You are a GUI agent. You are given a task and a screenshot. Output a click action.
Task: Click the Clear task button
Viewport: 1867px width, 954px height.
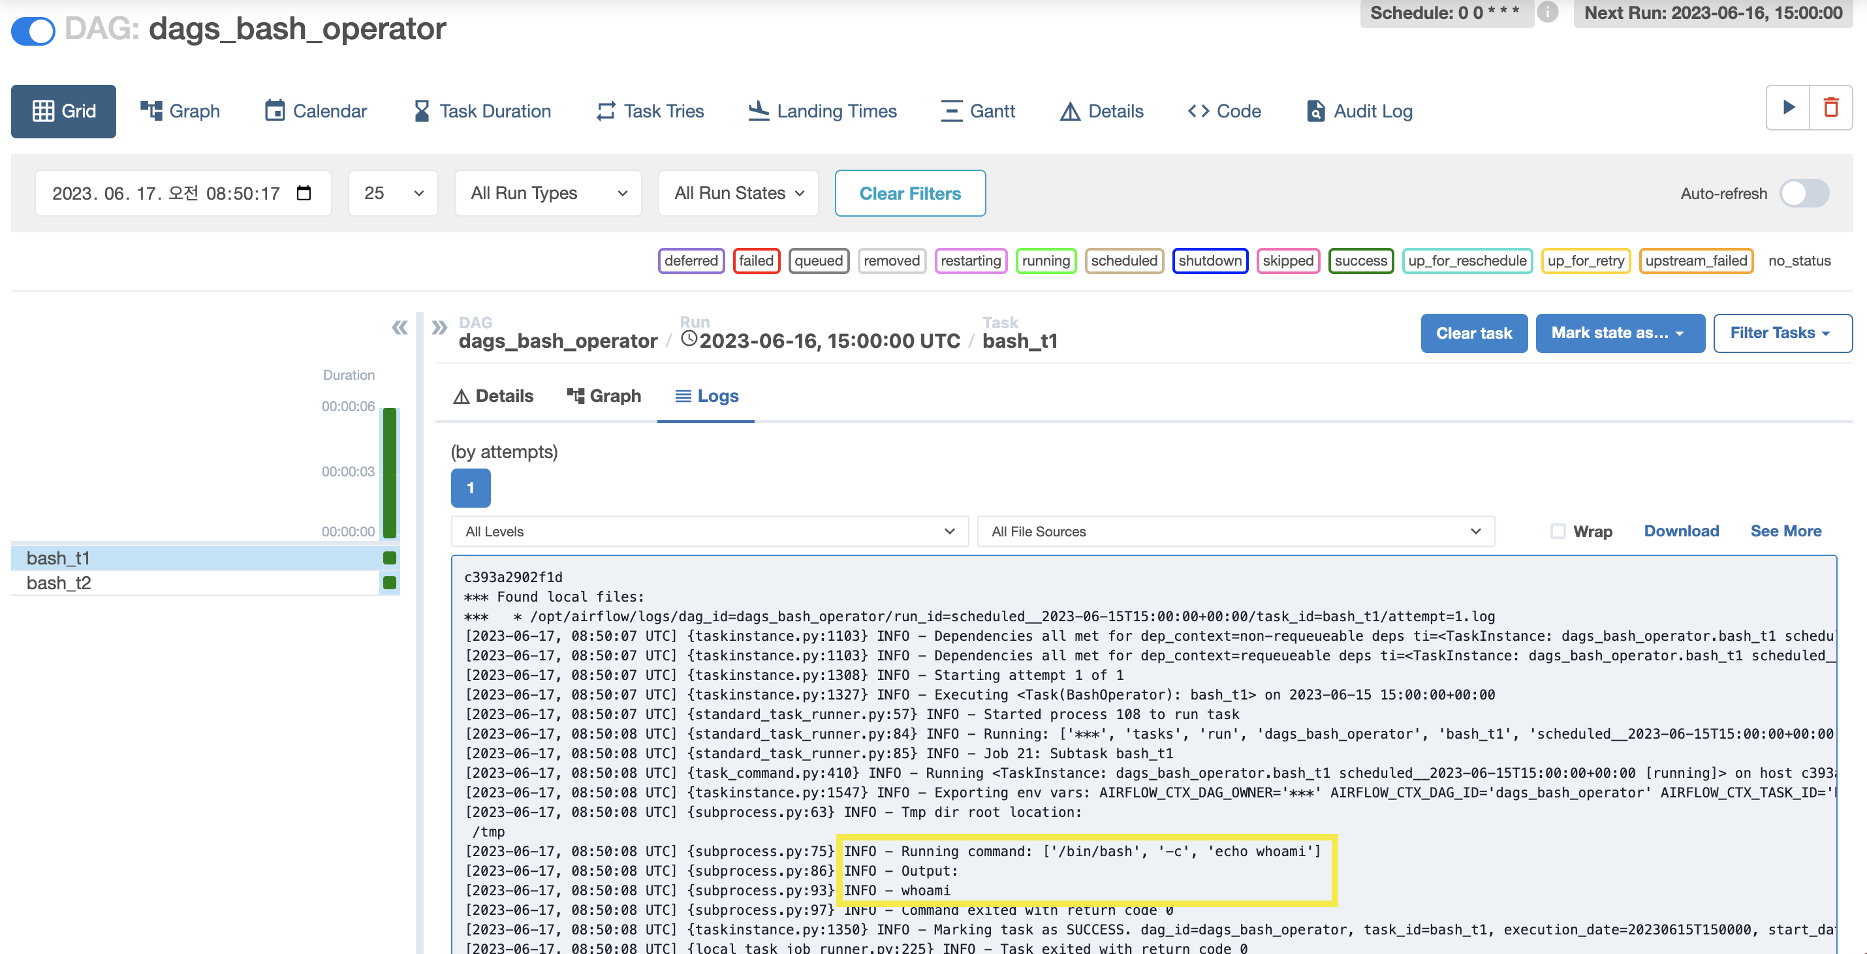[1473, 333]
